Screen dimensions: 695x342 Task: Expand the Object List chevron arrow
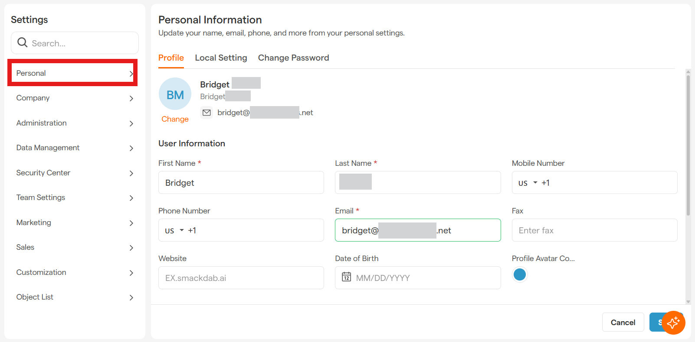point(131,297)
